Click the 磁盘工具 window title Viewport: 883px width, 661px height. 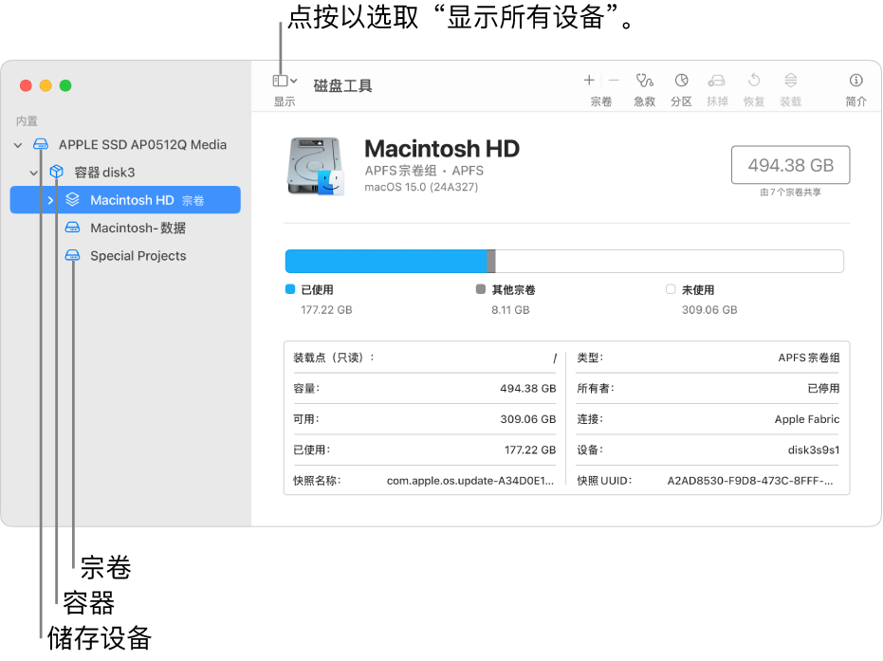(342, 86)
